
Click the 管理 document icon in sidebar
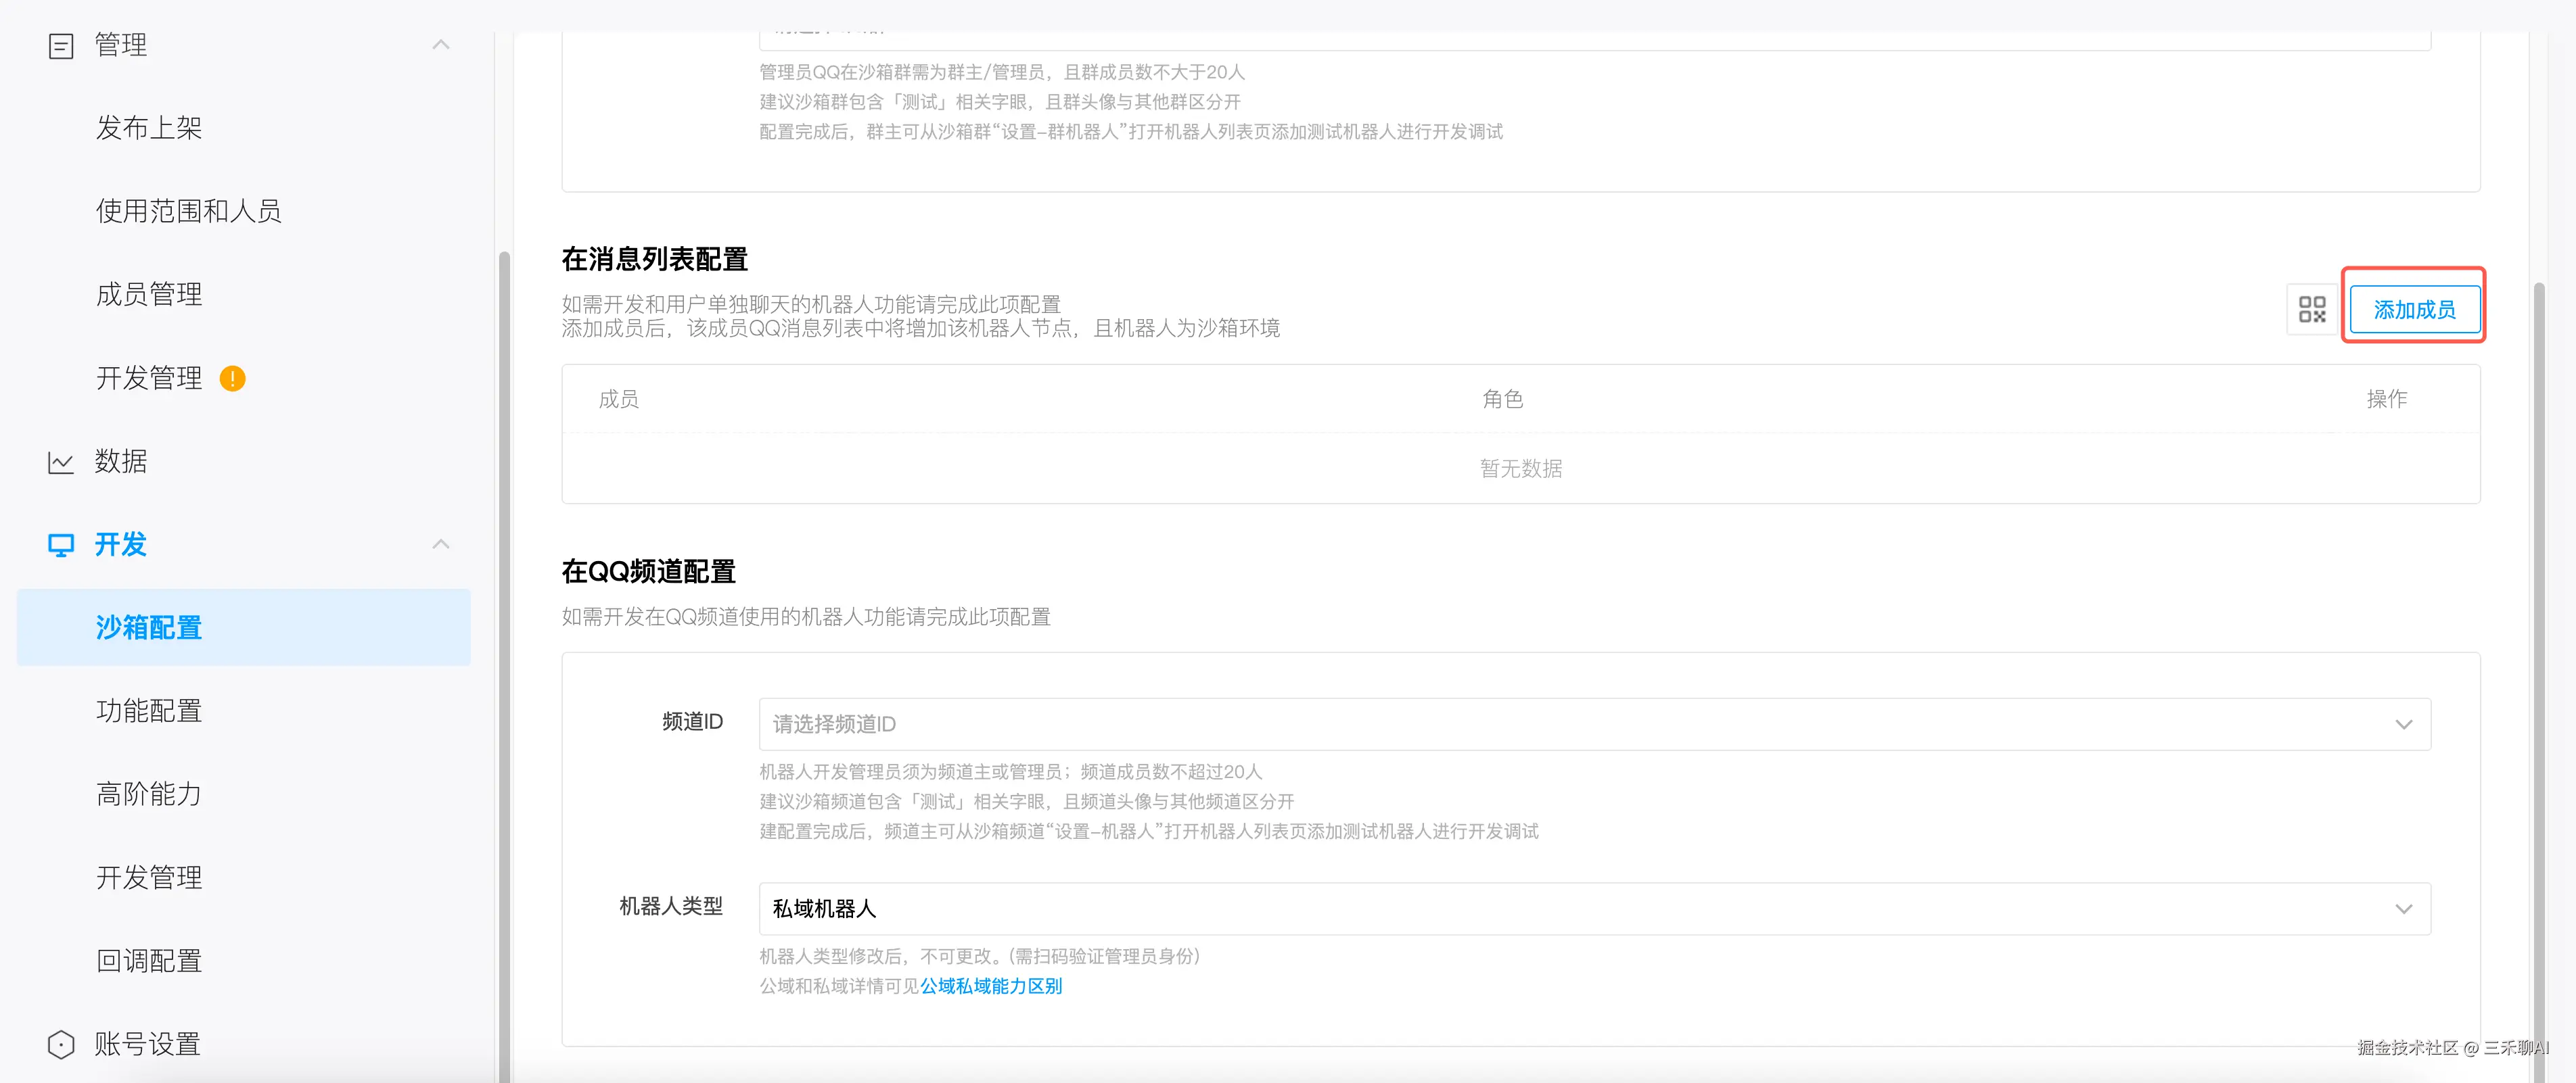61,46
